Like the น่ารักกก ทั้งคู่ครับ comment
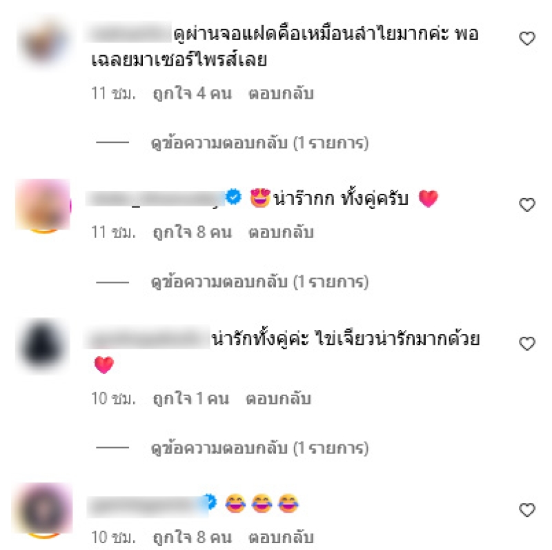 click(x=527, y=204)
